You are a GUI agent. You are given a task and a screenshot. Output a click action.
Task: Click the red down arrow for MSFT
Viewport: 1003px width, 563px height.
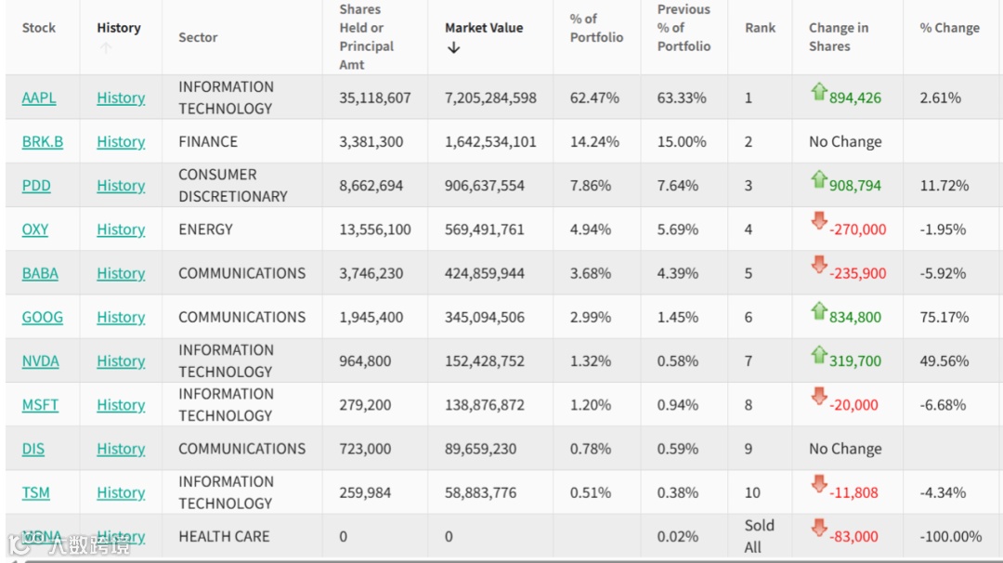(818, 397)
